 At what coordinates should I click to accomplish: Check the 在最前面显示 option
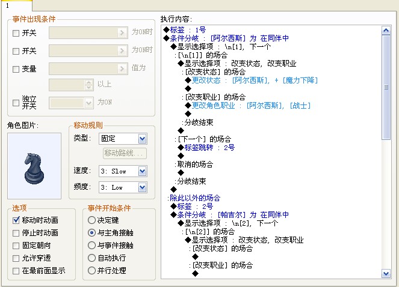pos(16,271)
